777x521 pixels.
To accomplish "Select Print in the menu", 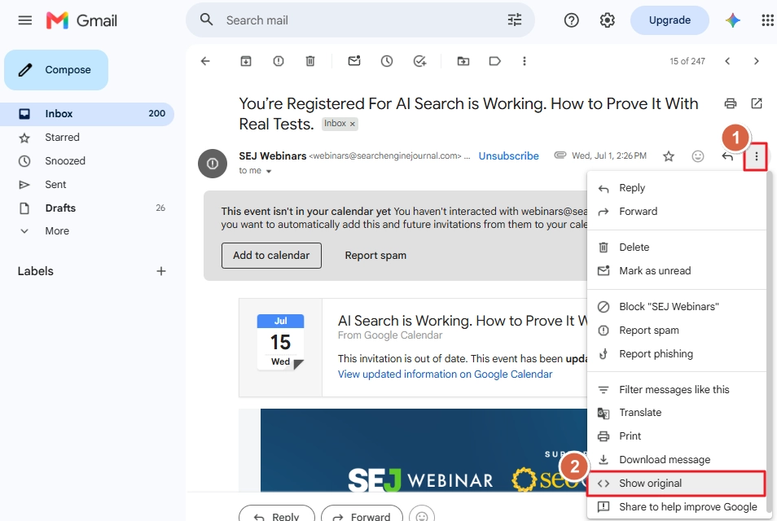I will [676, 436].
